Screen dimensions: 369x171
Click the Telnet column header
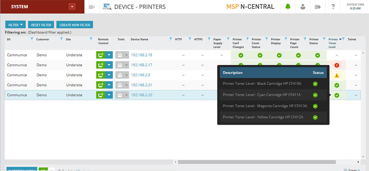click(352, 39)
